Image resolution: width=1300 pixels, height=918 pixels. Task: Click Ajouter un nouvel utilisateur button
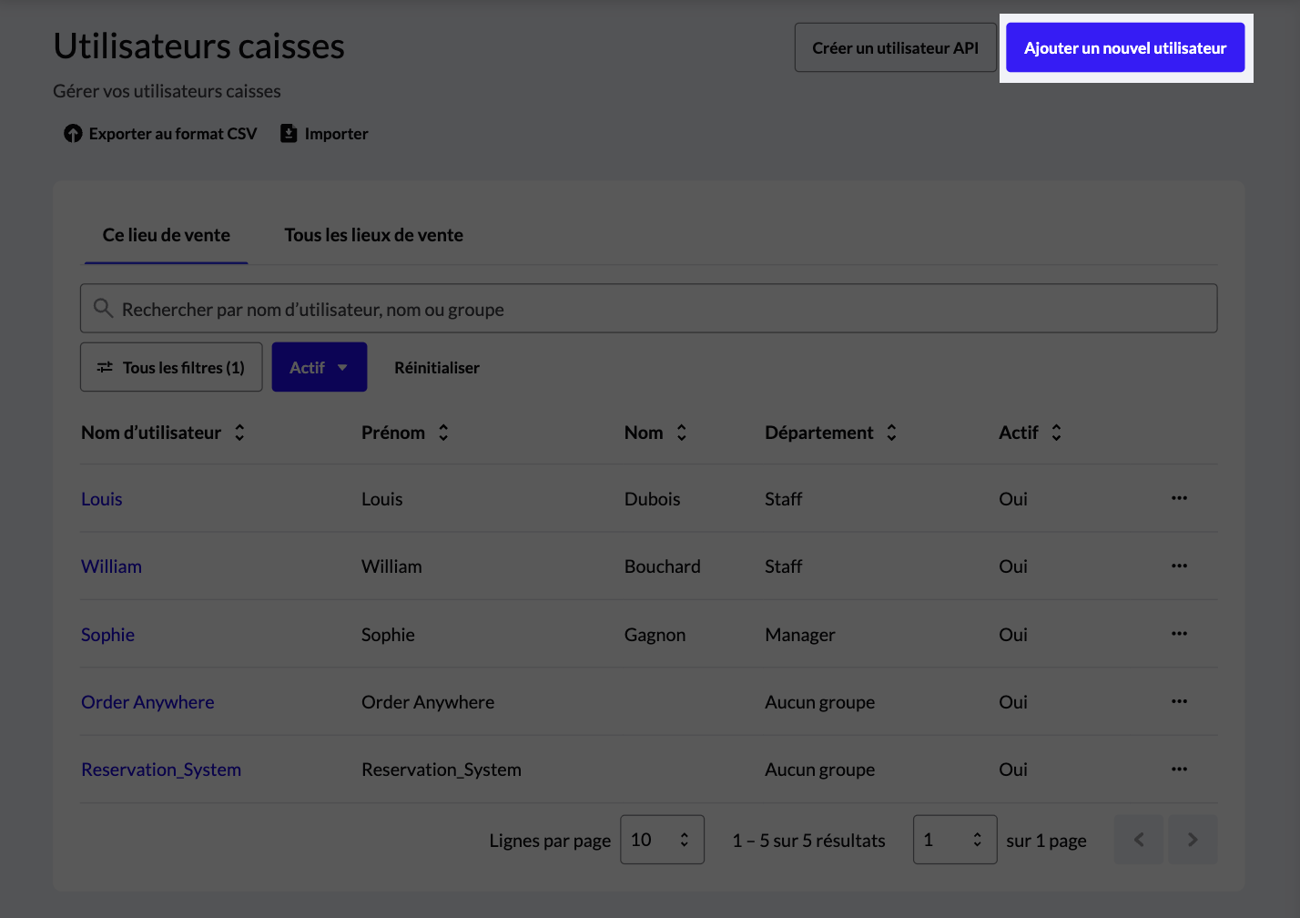pos(1125,47)
